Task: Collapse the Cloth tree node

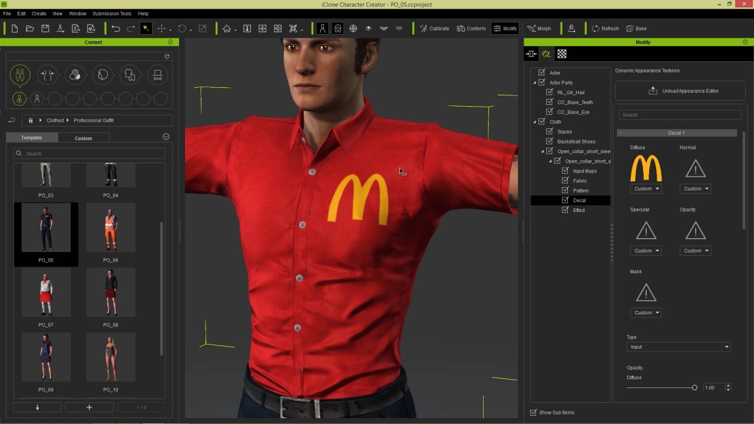Action: [x=535, y=122]
